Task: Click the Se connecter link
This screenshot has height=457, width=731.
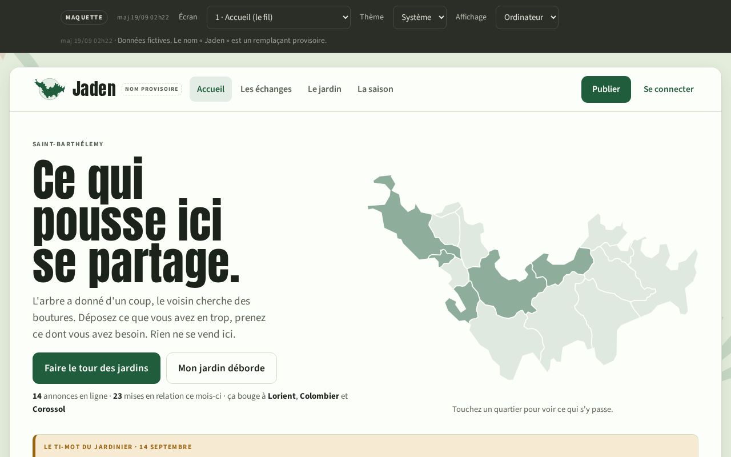Action: (x=669, y=89)
